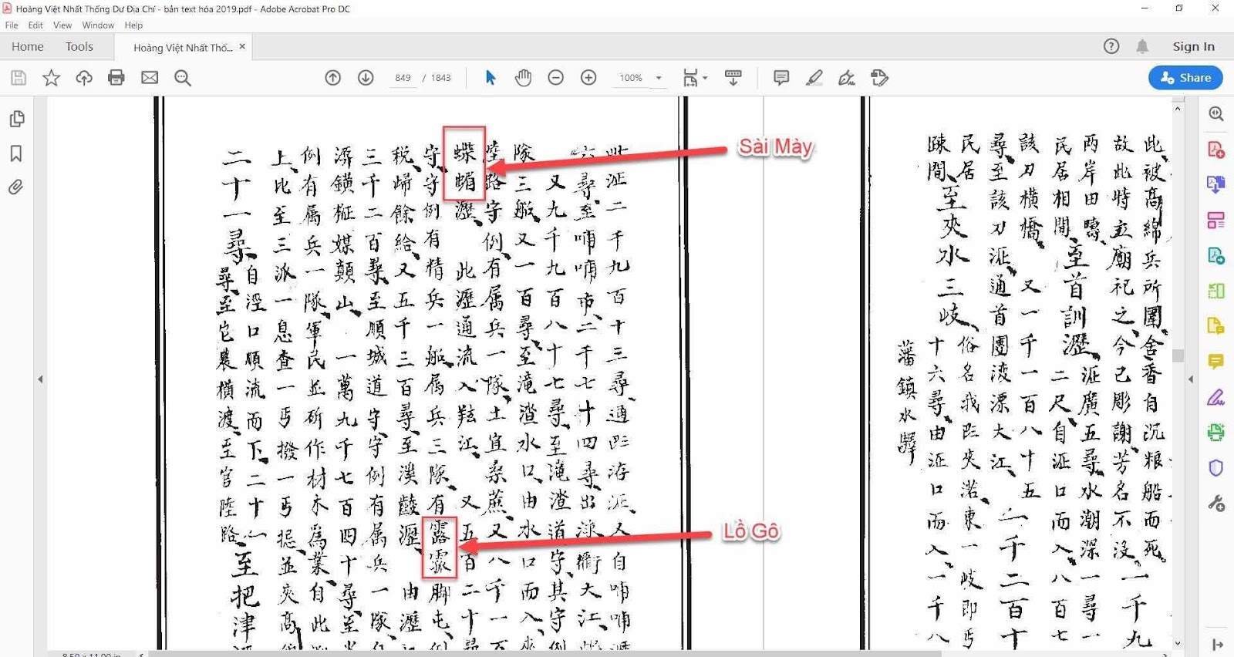Click the page number field 849
The width and height of the screenshot is (1234, 657).
coord(403,78)
